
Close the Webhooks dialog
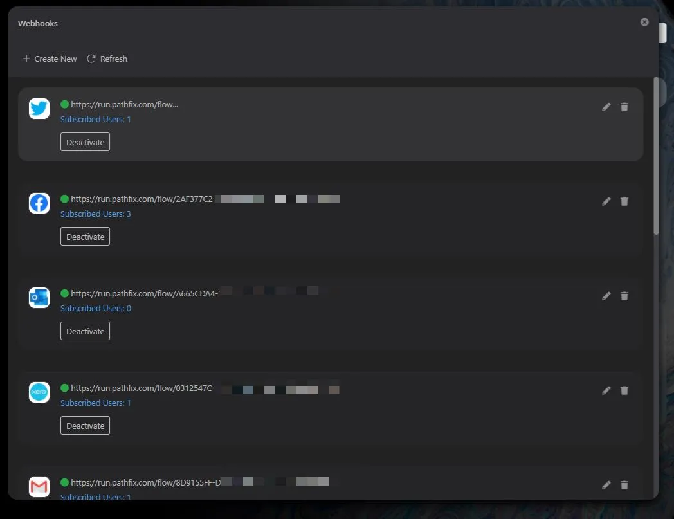pos(644,22)
